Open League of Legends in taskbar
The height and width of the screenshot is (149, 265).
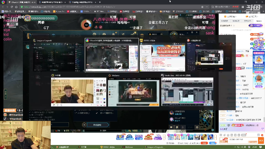154,147
